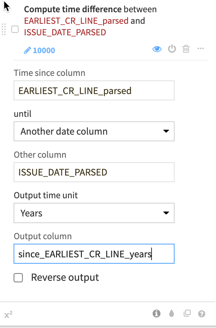The image size is (216, 328).
Task: Expand the Output time unit Years dropdown
Action: pyautogui.click(x=94, y=213)
